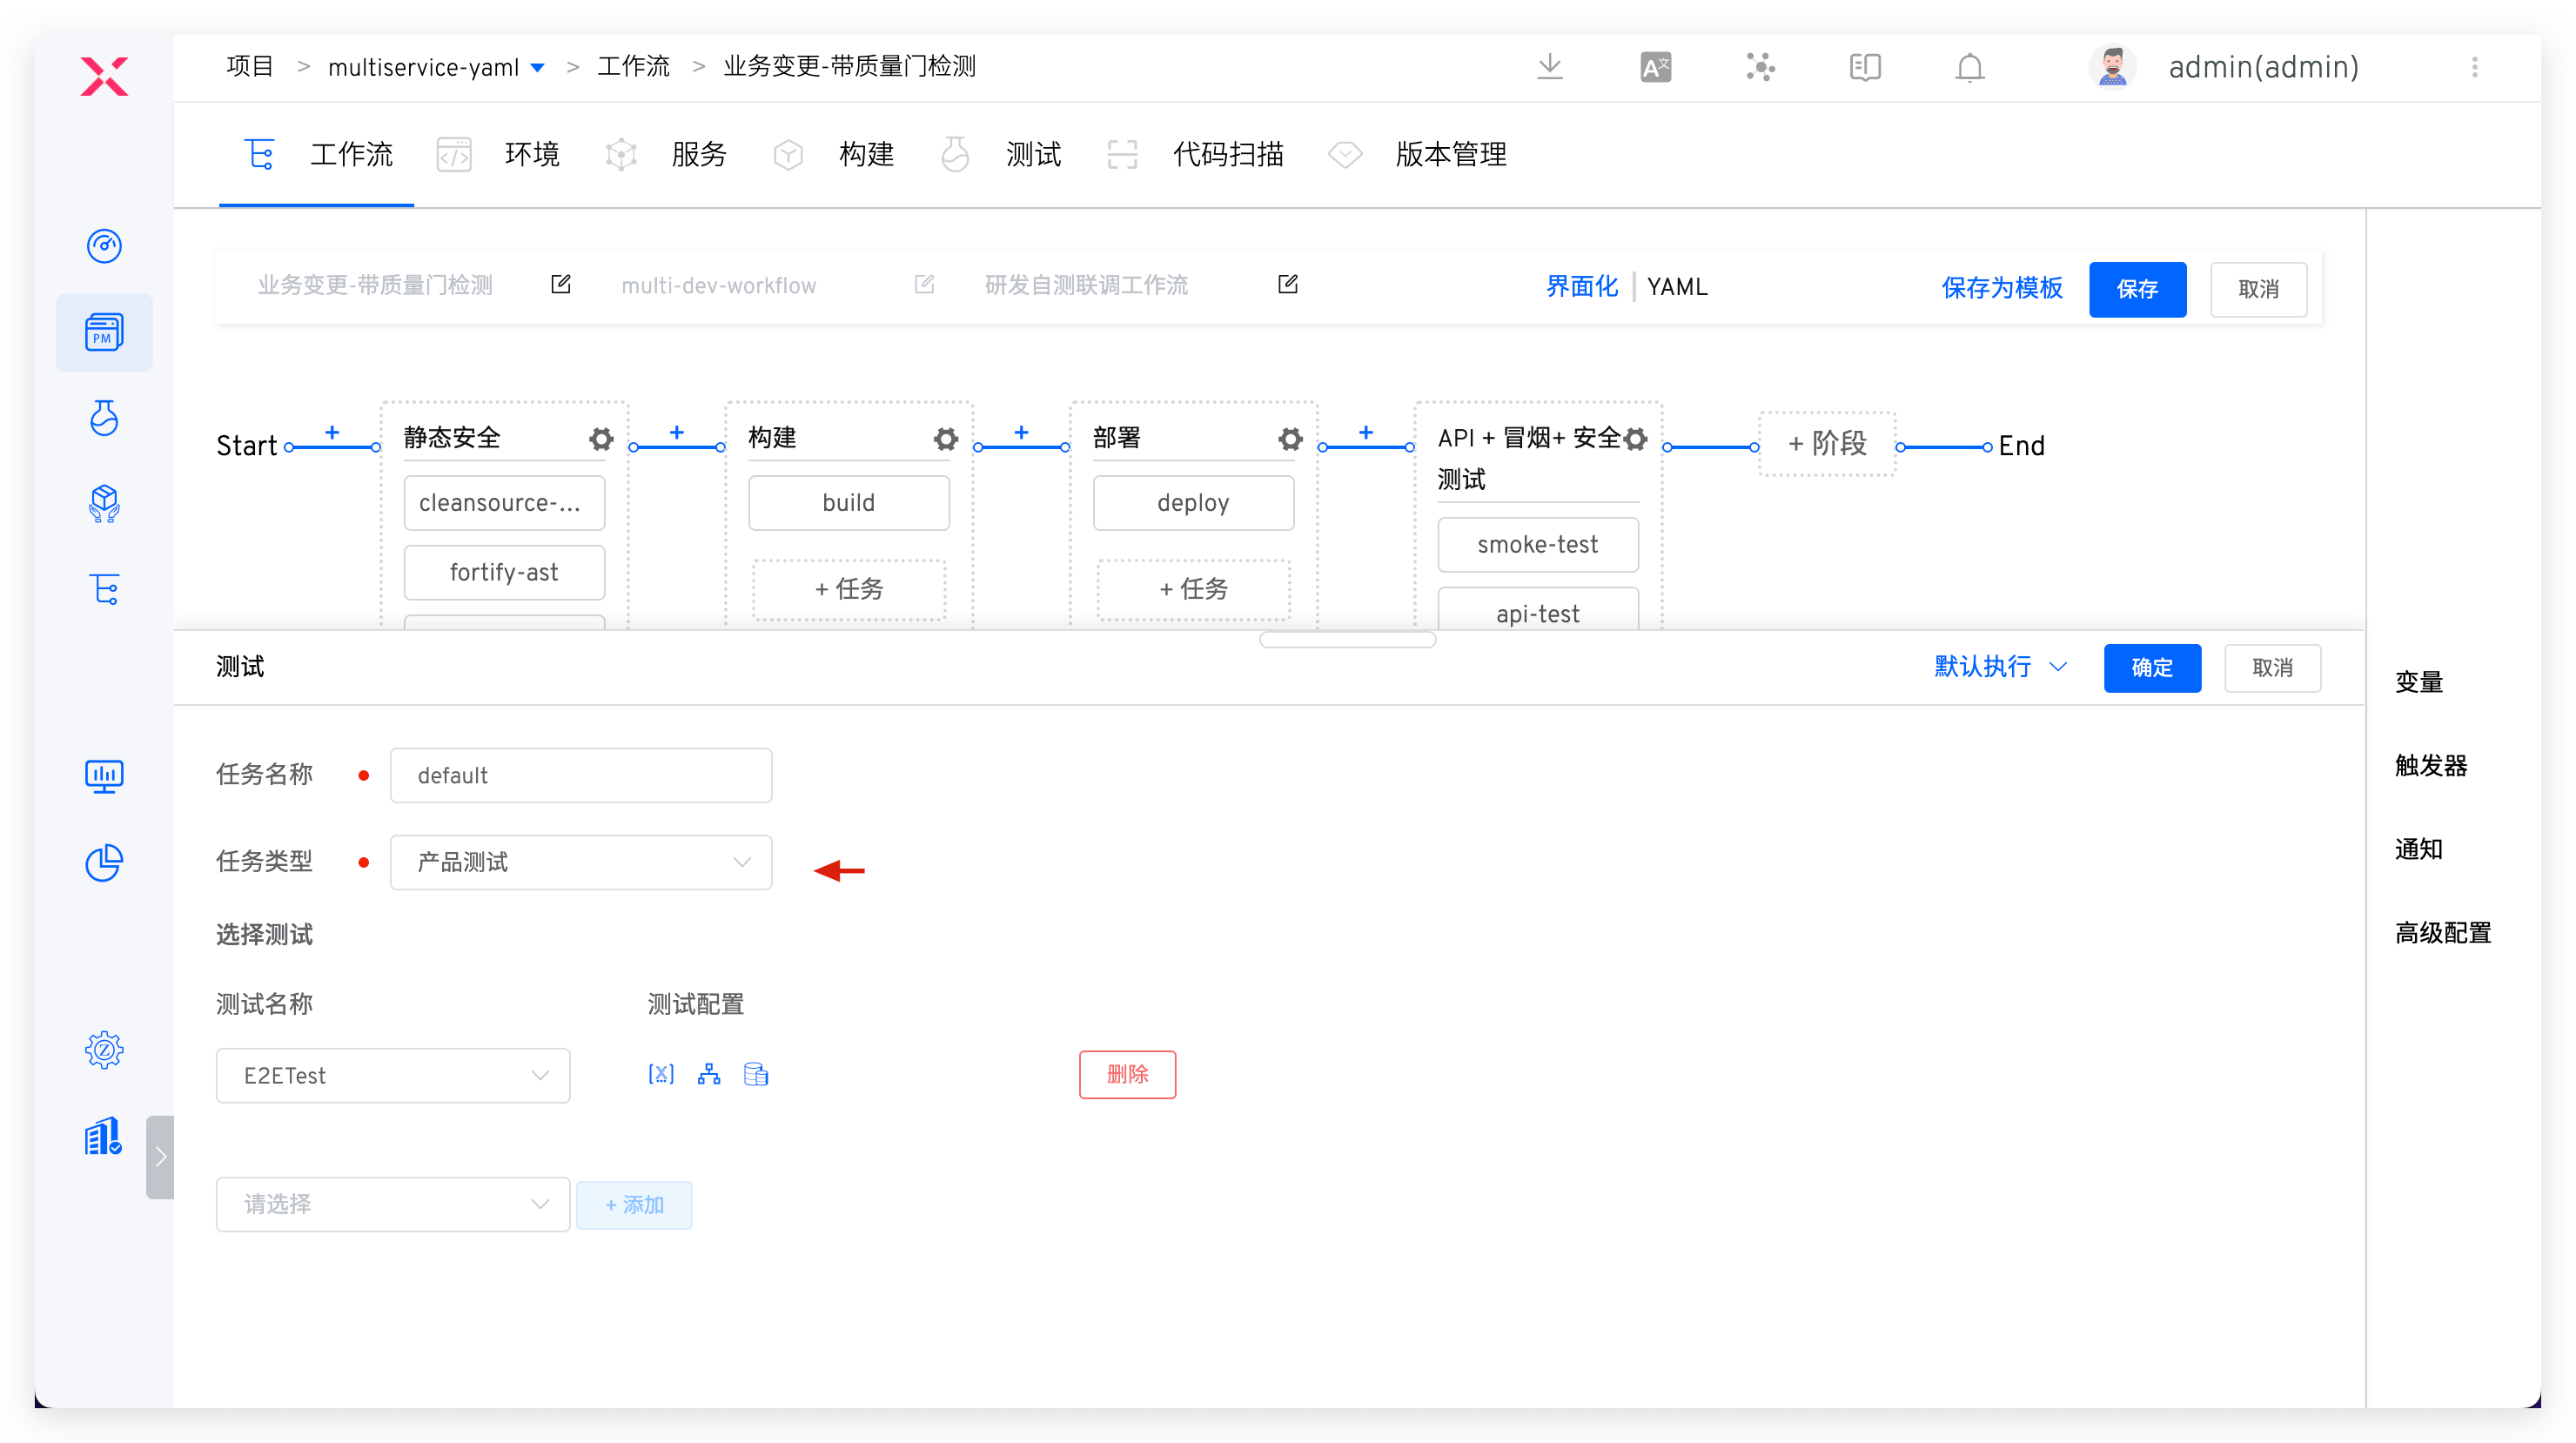Image resolution: width=2576 pixels, height=1443 pixels.
Task: Open the pipeline tree icon in sidebar
Action: (x=104, y=588)
